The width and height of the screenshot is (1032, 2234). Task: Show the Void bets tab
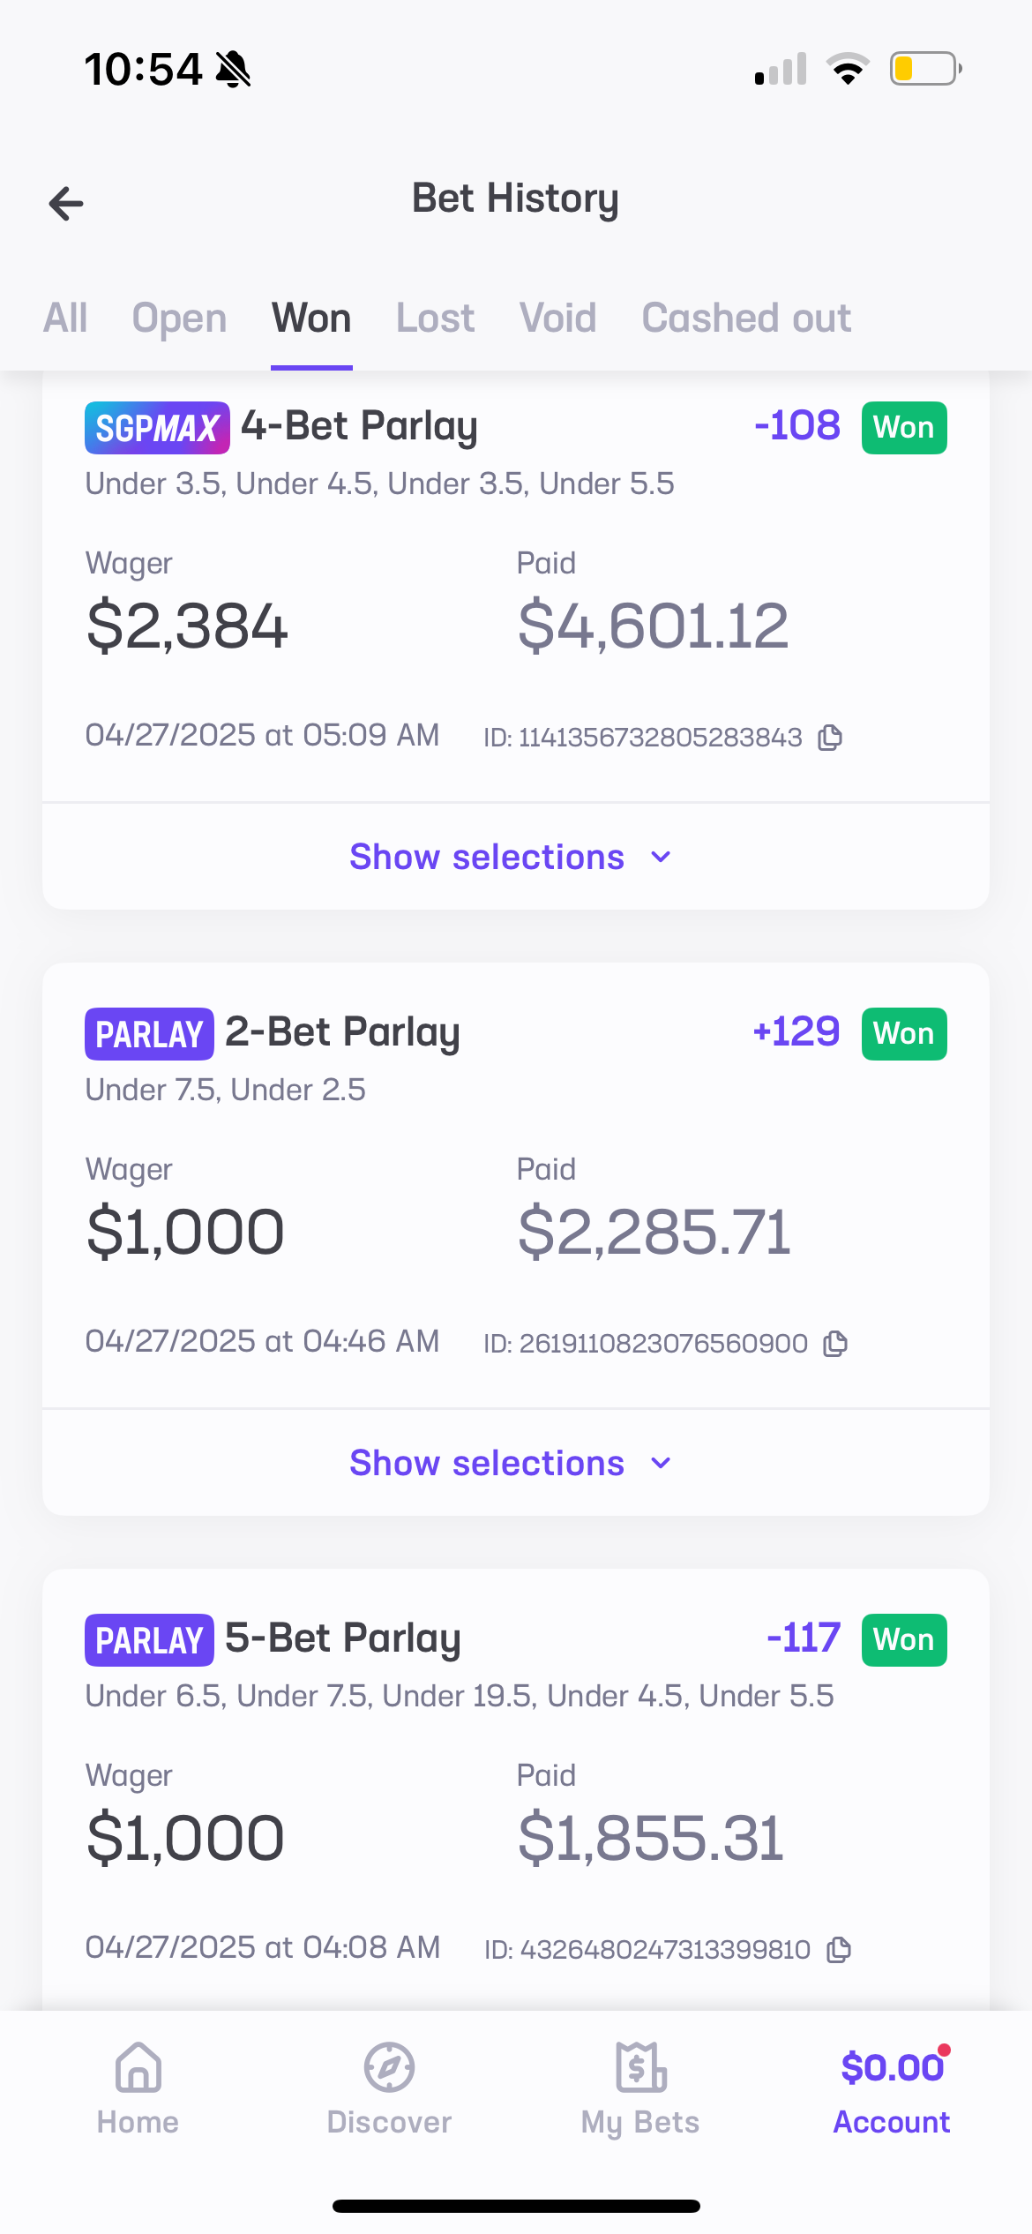557,318
